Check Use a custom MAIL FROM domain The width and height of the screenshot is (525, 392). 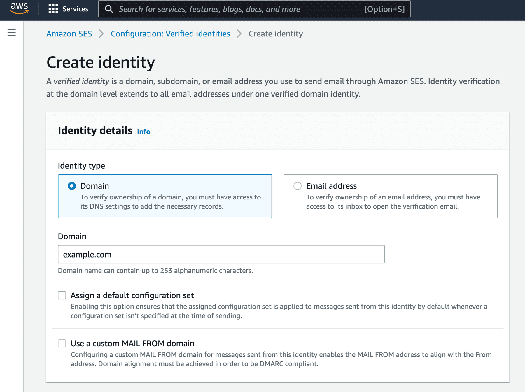pyautogui.click(x=62, y=343)
